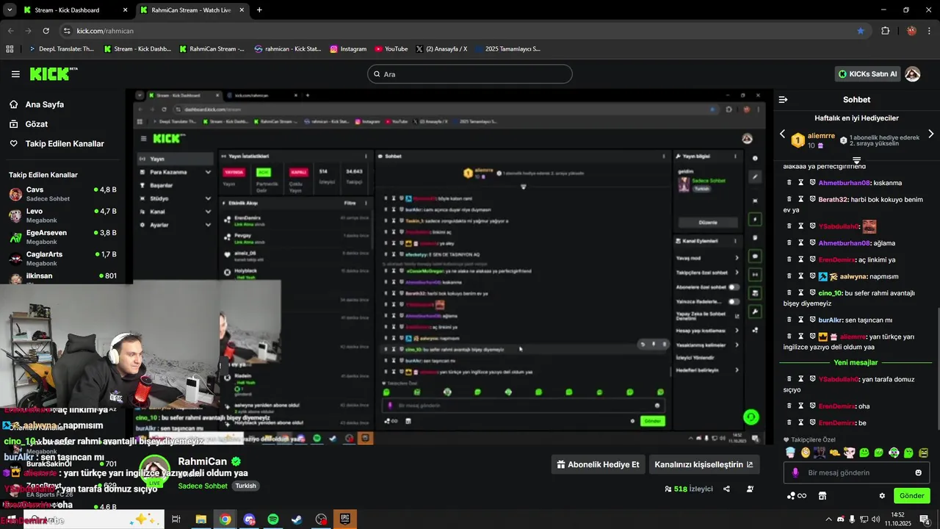Image resolution: width=940 pixels, height=529 pixels.
Task: Open File Explorer from the taskbar
Action: [200, 519]
